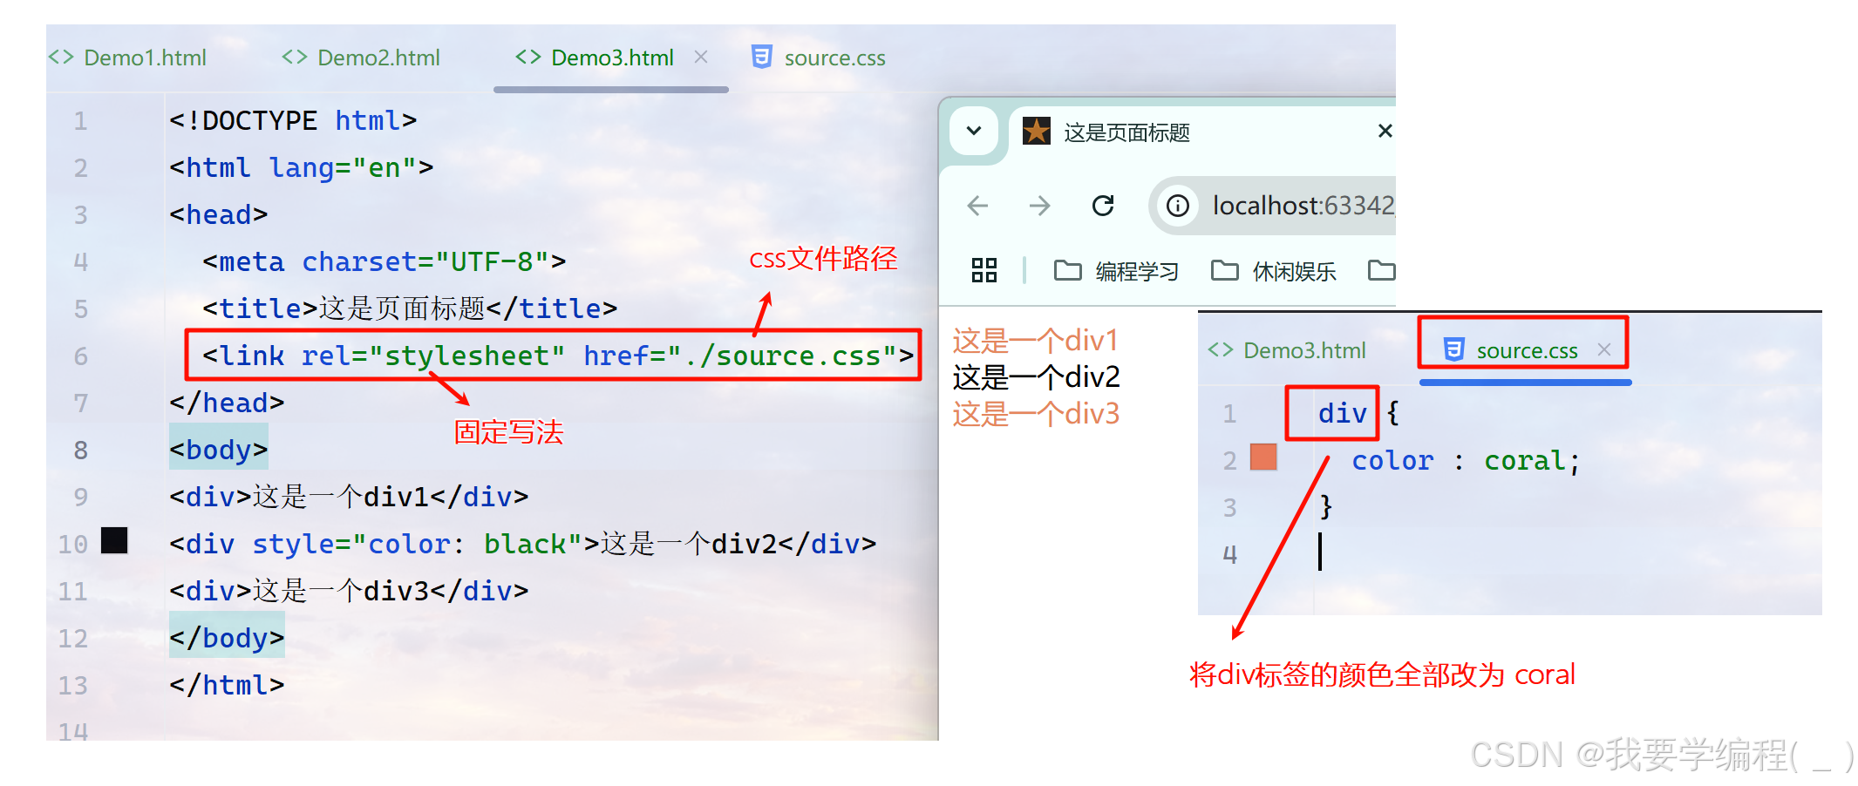Viewport: 1858px width, 786px height.
Task: Click the CSS file icon on top source.css tab
Action: coord(762,57)
